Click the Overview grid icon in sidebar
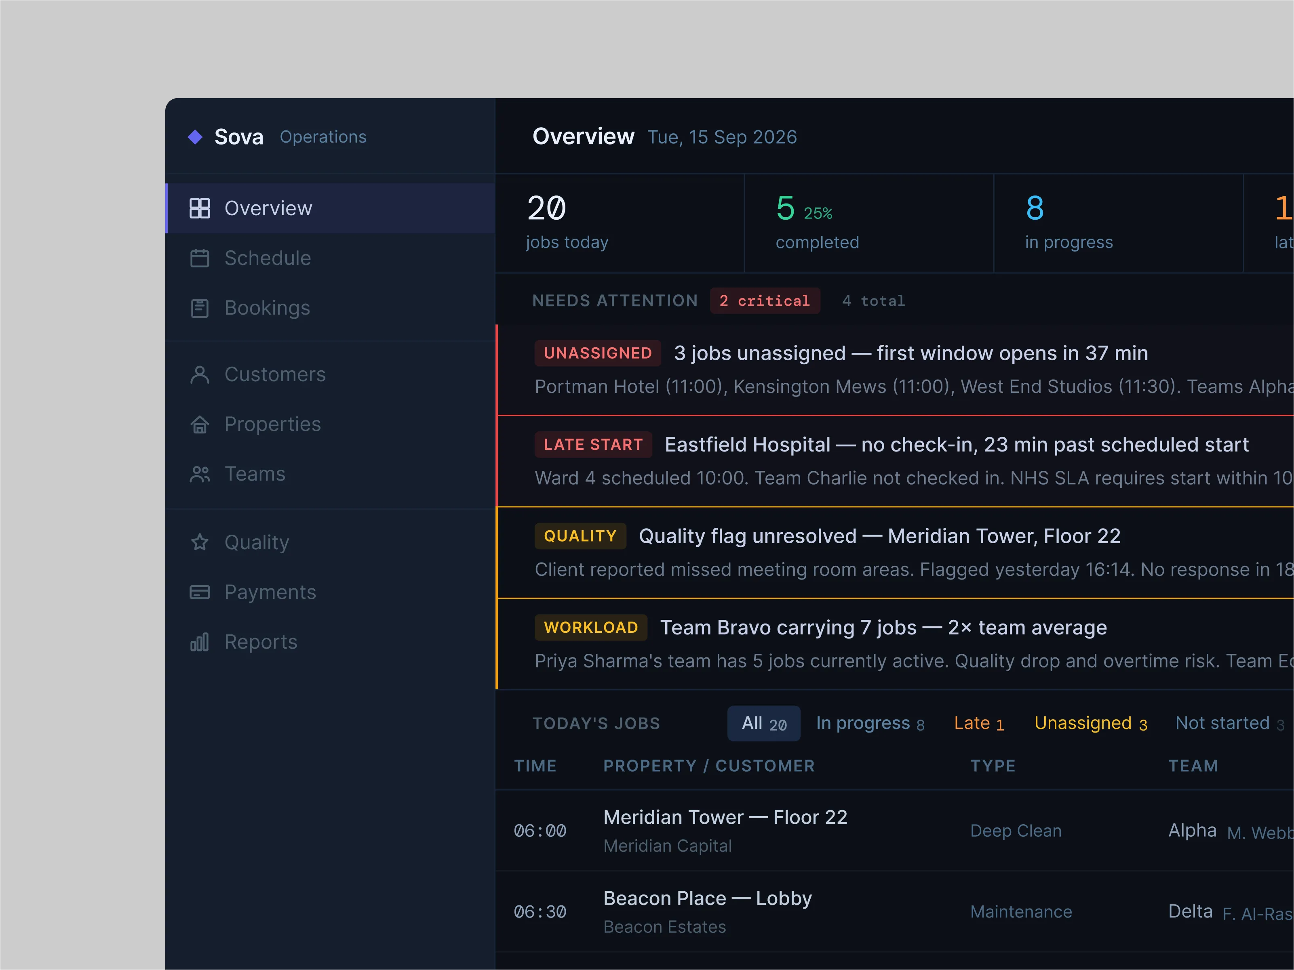The height and width of the screenshot is (970, 1294). 200,208
